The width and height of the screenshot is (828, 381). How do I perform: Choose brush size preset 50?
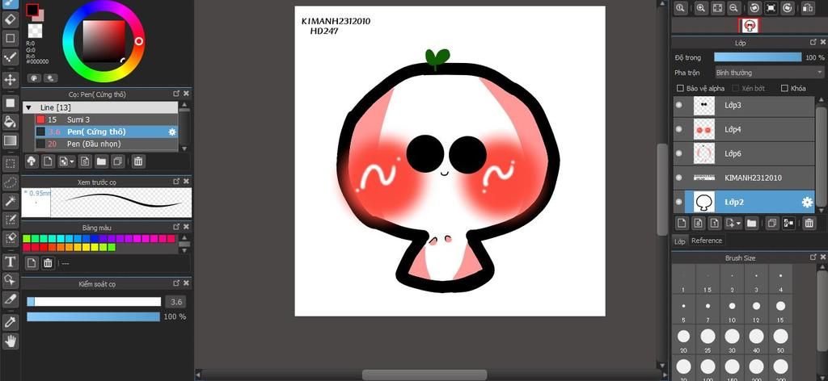pyautogui.click(x=780, y=339)
